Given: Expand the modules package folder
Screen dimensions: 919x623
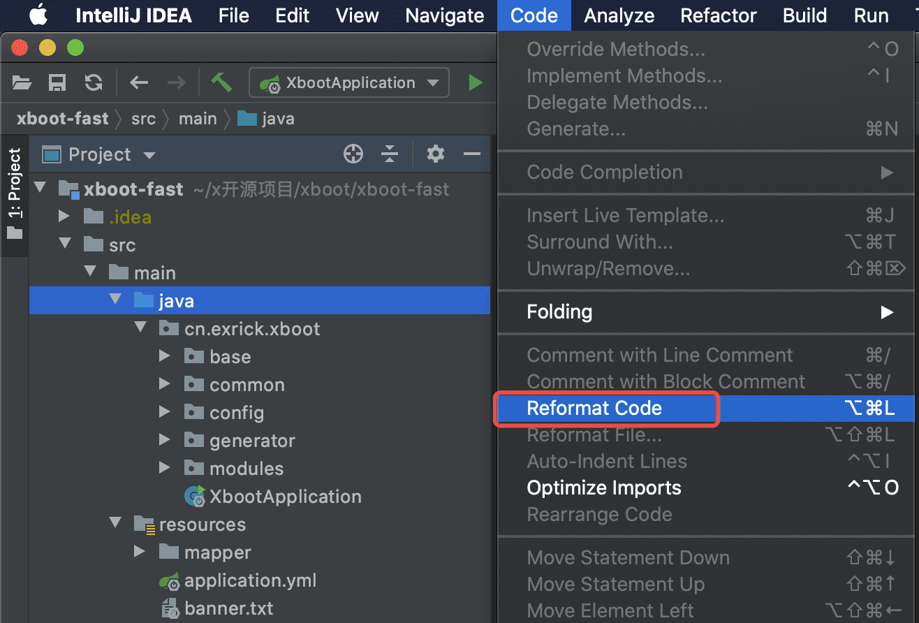Looking at the screenshot, I should (x=165, y=468).
